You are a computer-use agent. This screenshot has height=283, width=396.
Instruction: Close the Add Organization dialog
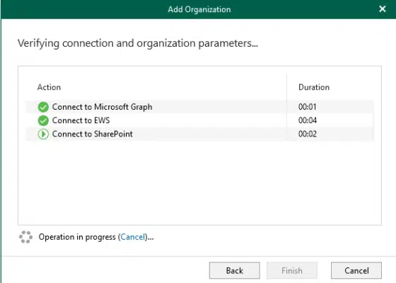[x=383, y=9]
